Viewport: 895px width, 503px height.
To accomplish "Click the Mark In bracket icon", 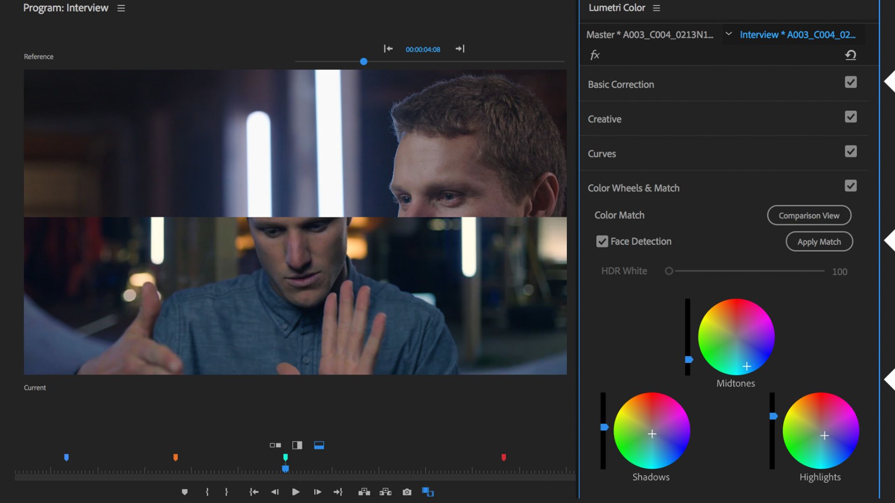I will pos(207,492).
